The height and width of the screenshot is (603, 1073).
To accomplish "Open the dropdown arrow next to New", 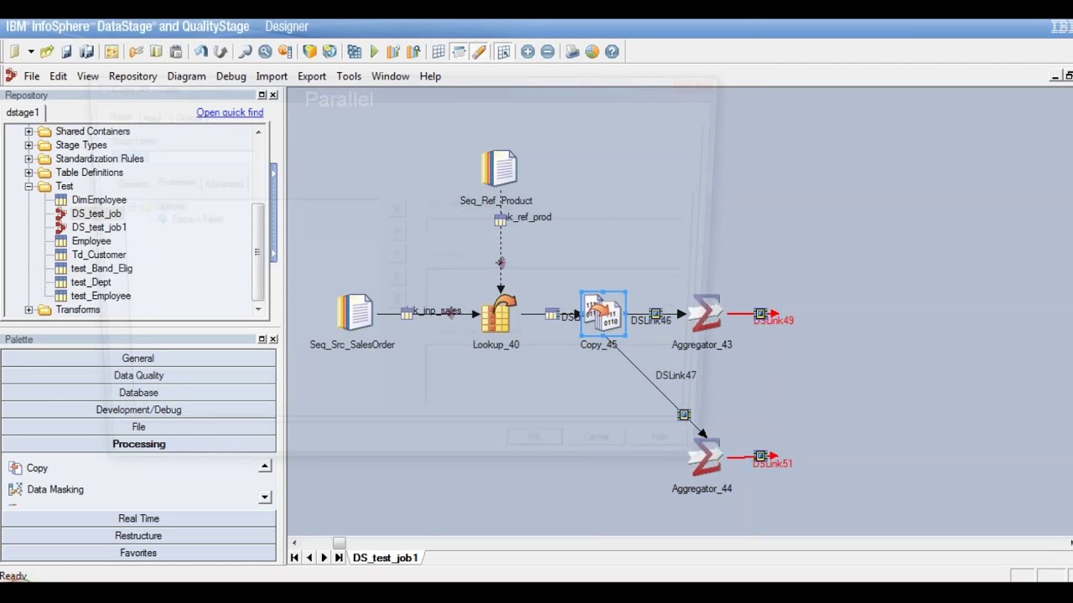I will pos(30,52).
